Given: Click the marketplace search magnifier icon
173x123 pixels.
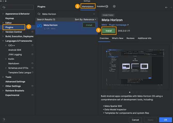Looking at the screenshot, I should [x=39, y=14].
